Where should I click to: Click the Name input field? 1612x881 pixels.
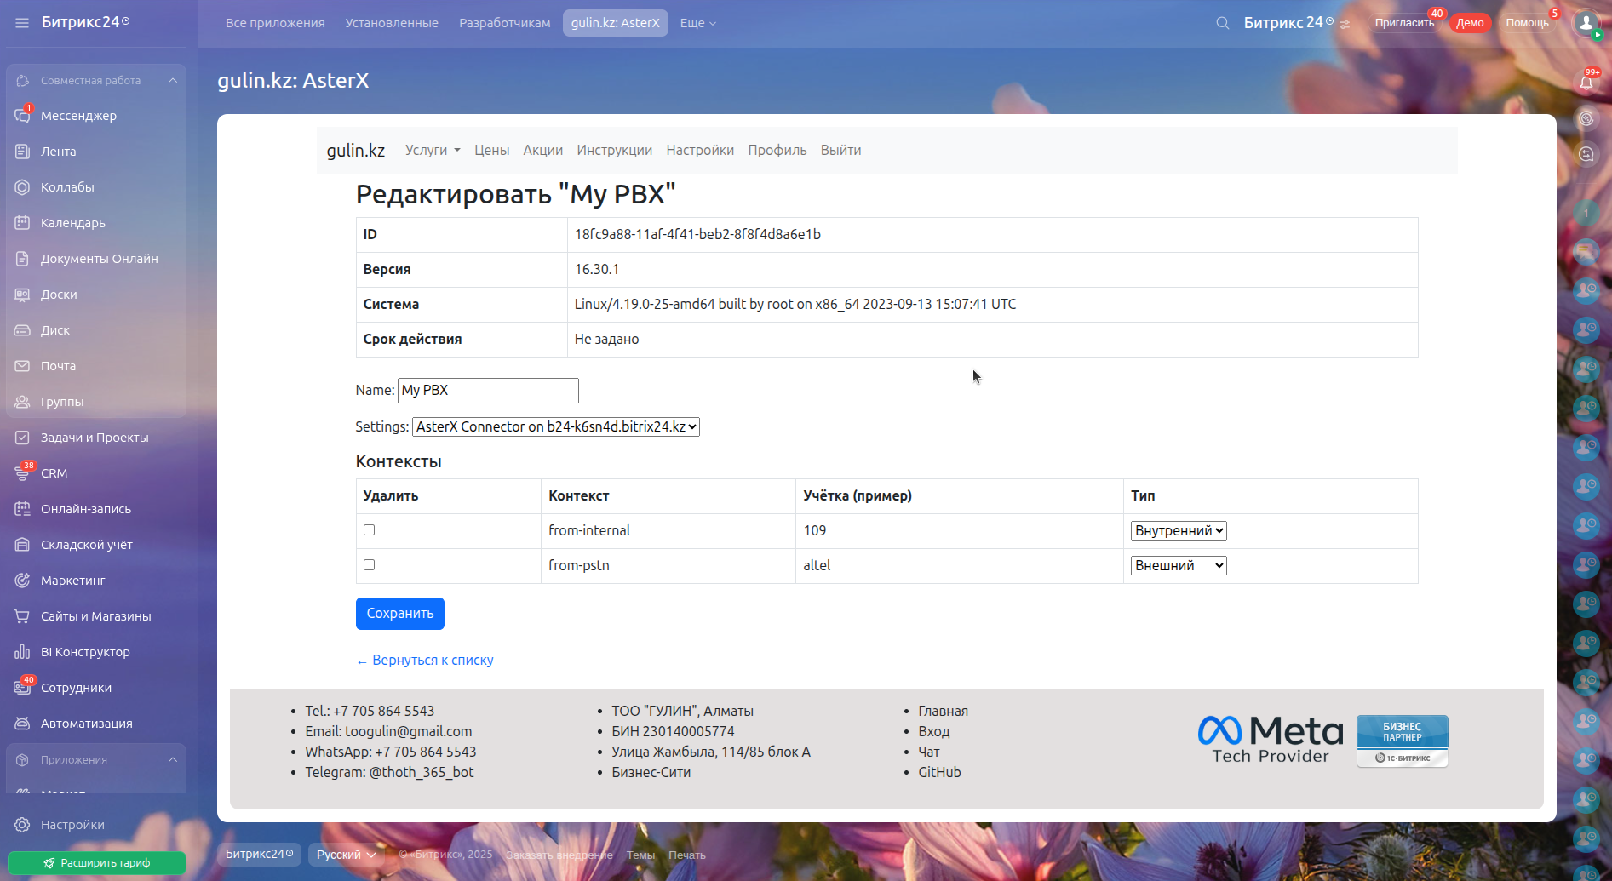[x=488, y=391]
